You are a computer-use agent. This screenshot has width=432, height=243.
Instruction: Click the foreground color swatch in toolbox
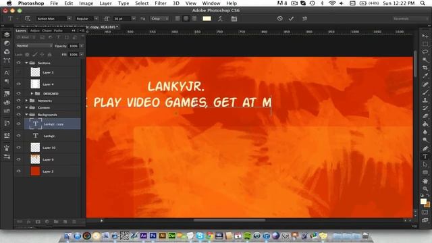tap(423, 201)
